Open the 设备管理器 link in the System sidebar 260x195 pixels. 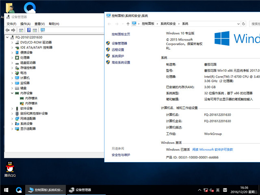(119, 43)
